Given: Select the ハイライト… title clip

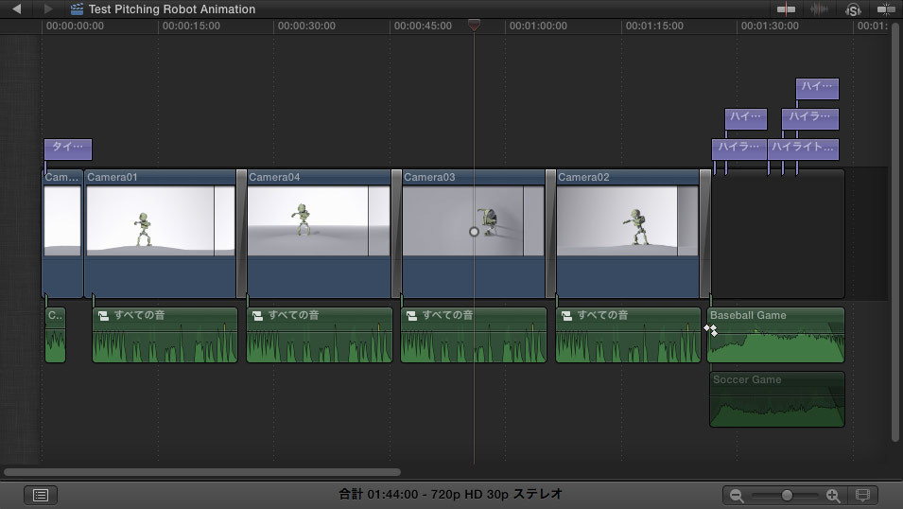Looking at the screenshot, I should pos(804,149).
